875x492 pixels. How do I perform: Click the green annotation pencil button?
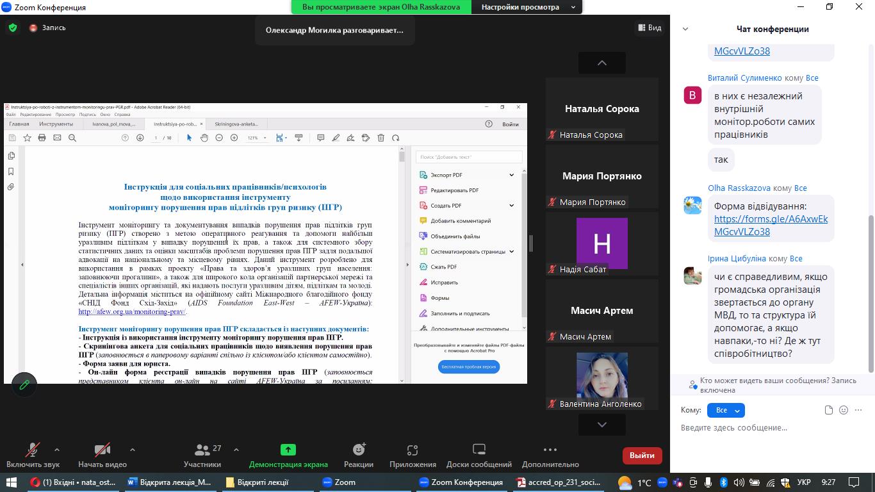tap(24, 385)
